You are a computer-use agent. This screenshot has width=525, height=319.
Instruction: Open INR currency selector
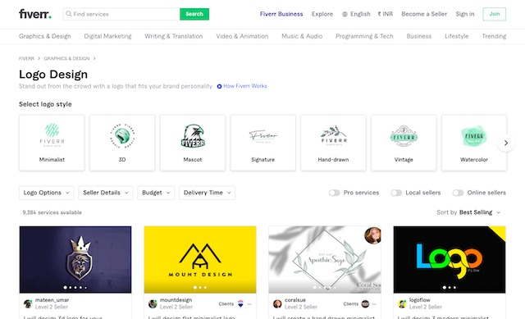point(385,14)
